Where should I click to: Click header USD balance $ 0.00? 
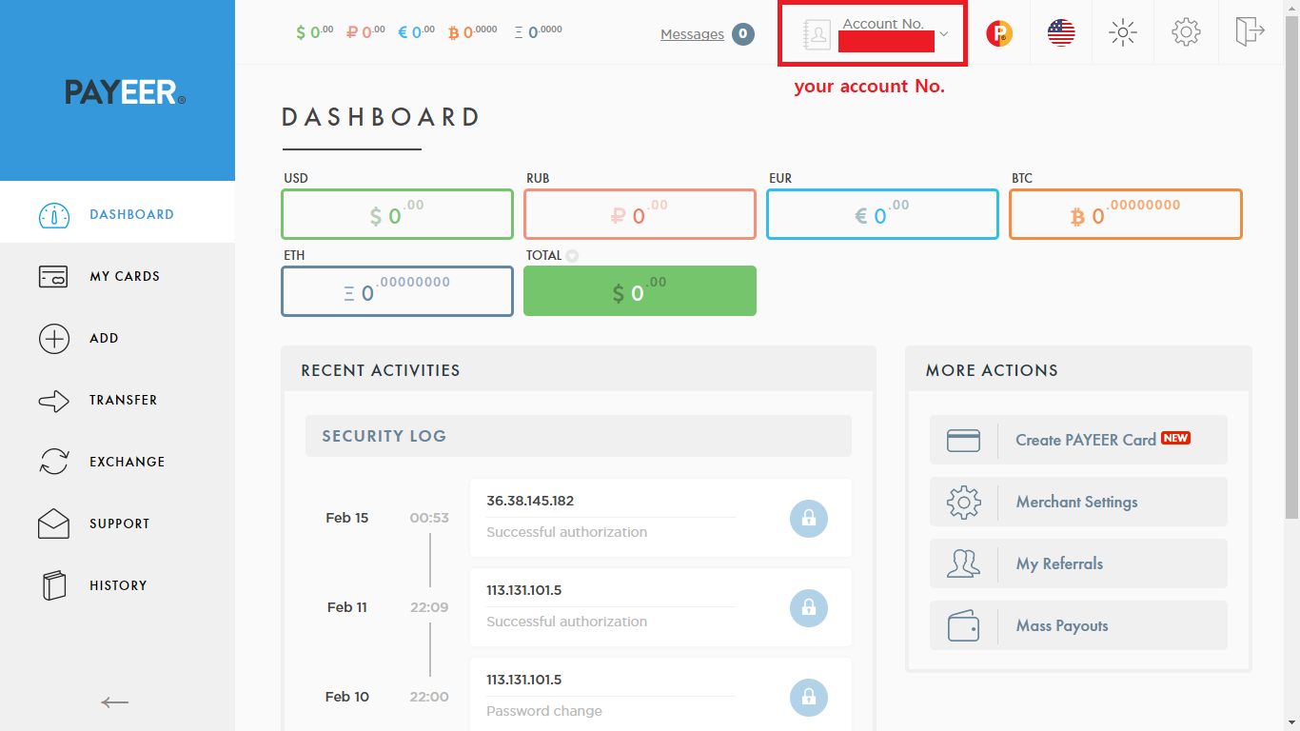(315, 32)
